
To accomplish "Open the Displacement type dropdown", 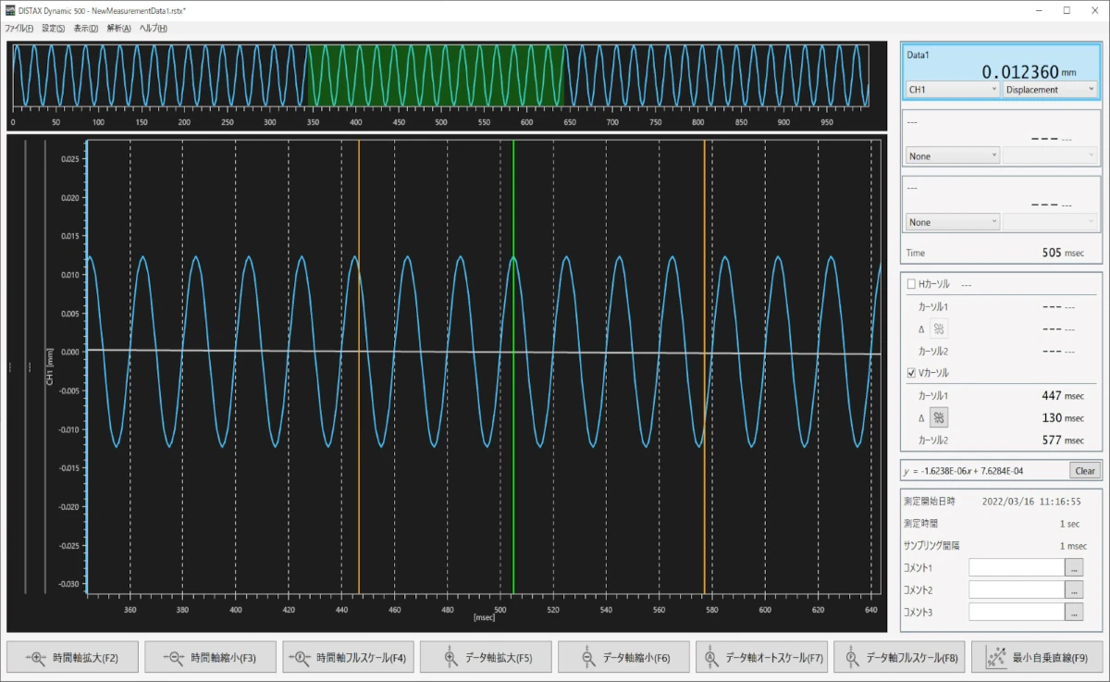I will 1050,90.
